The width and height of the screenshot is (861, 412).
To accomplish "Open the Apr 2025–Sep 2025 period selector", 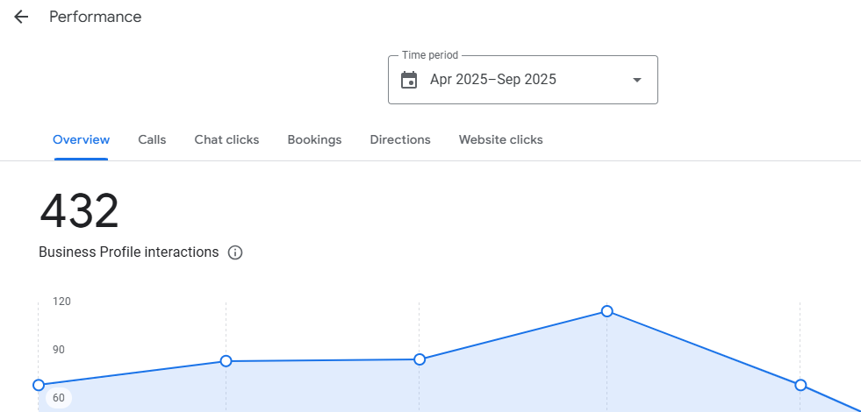I will pos(523,80).
